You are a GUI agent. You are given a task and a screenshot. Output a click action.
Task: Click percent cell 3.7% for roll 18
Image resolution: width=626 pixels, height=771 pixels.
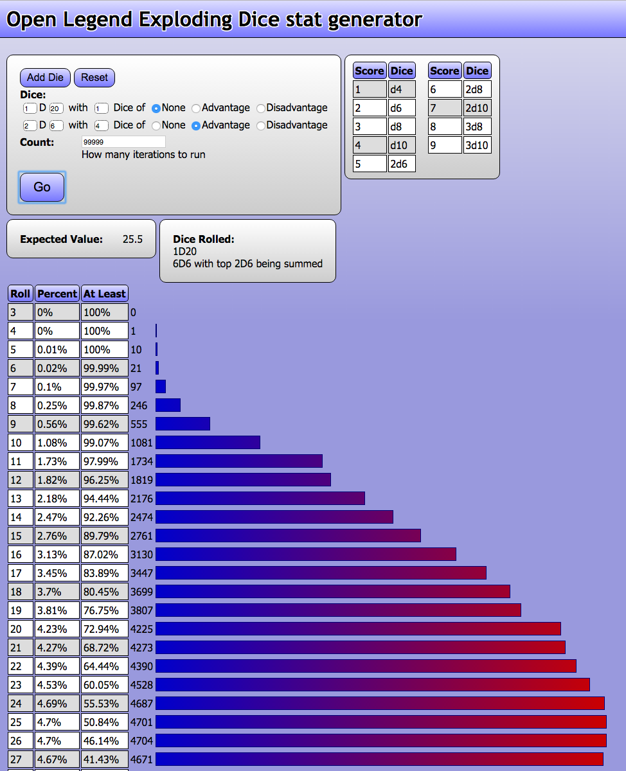point(57,592)
